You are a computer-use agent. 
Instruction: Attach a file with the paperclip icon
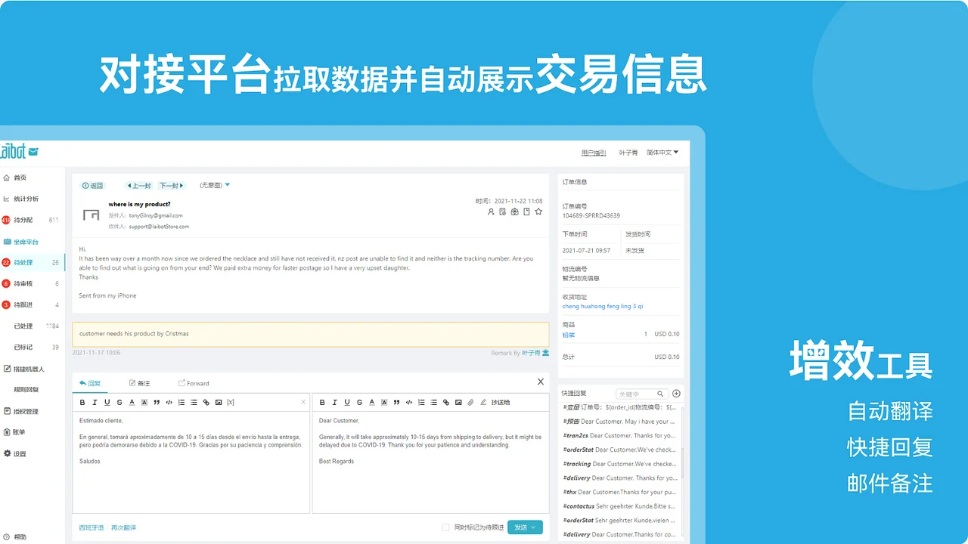click(470, 402)
